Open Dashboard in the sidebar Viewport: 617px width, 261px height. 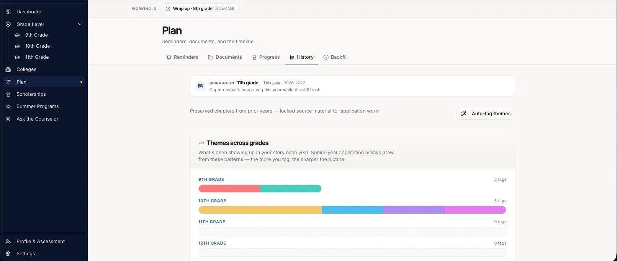tap(44, 12)
